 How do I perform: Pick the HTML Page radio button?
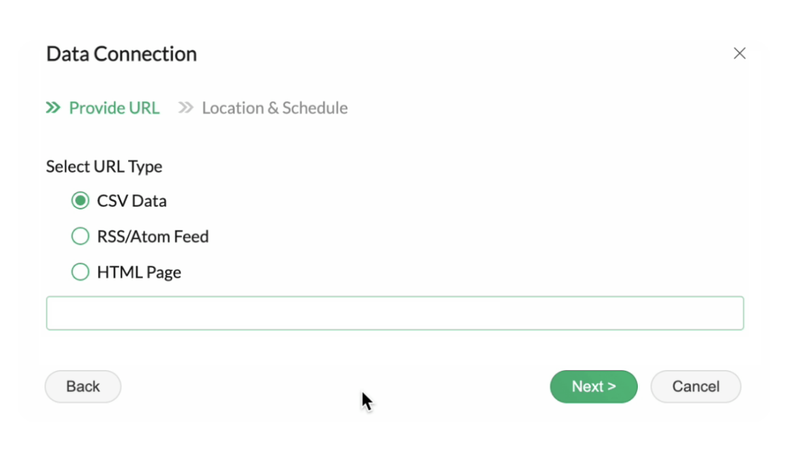coord(80,272)
